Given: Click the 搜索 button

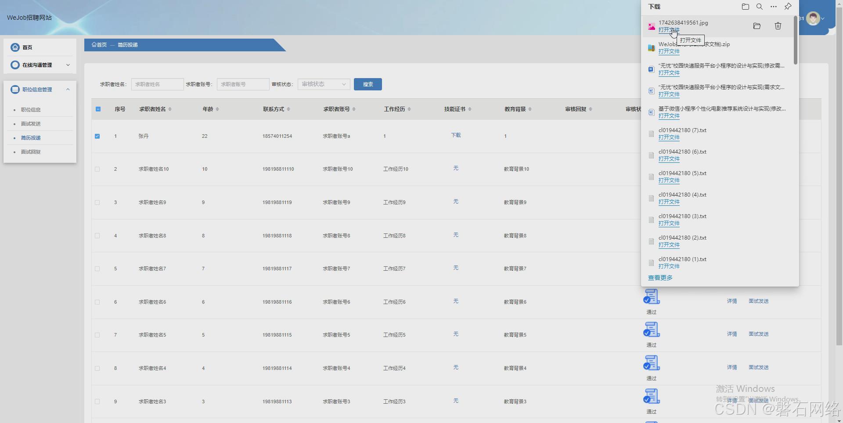Looking at the screenshot, I should coord(368,84).
